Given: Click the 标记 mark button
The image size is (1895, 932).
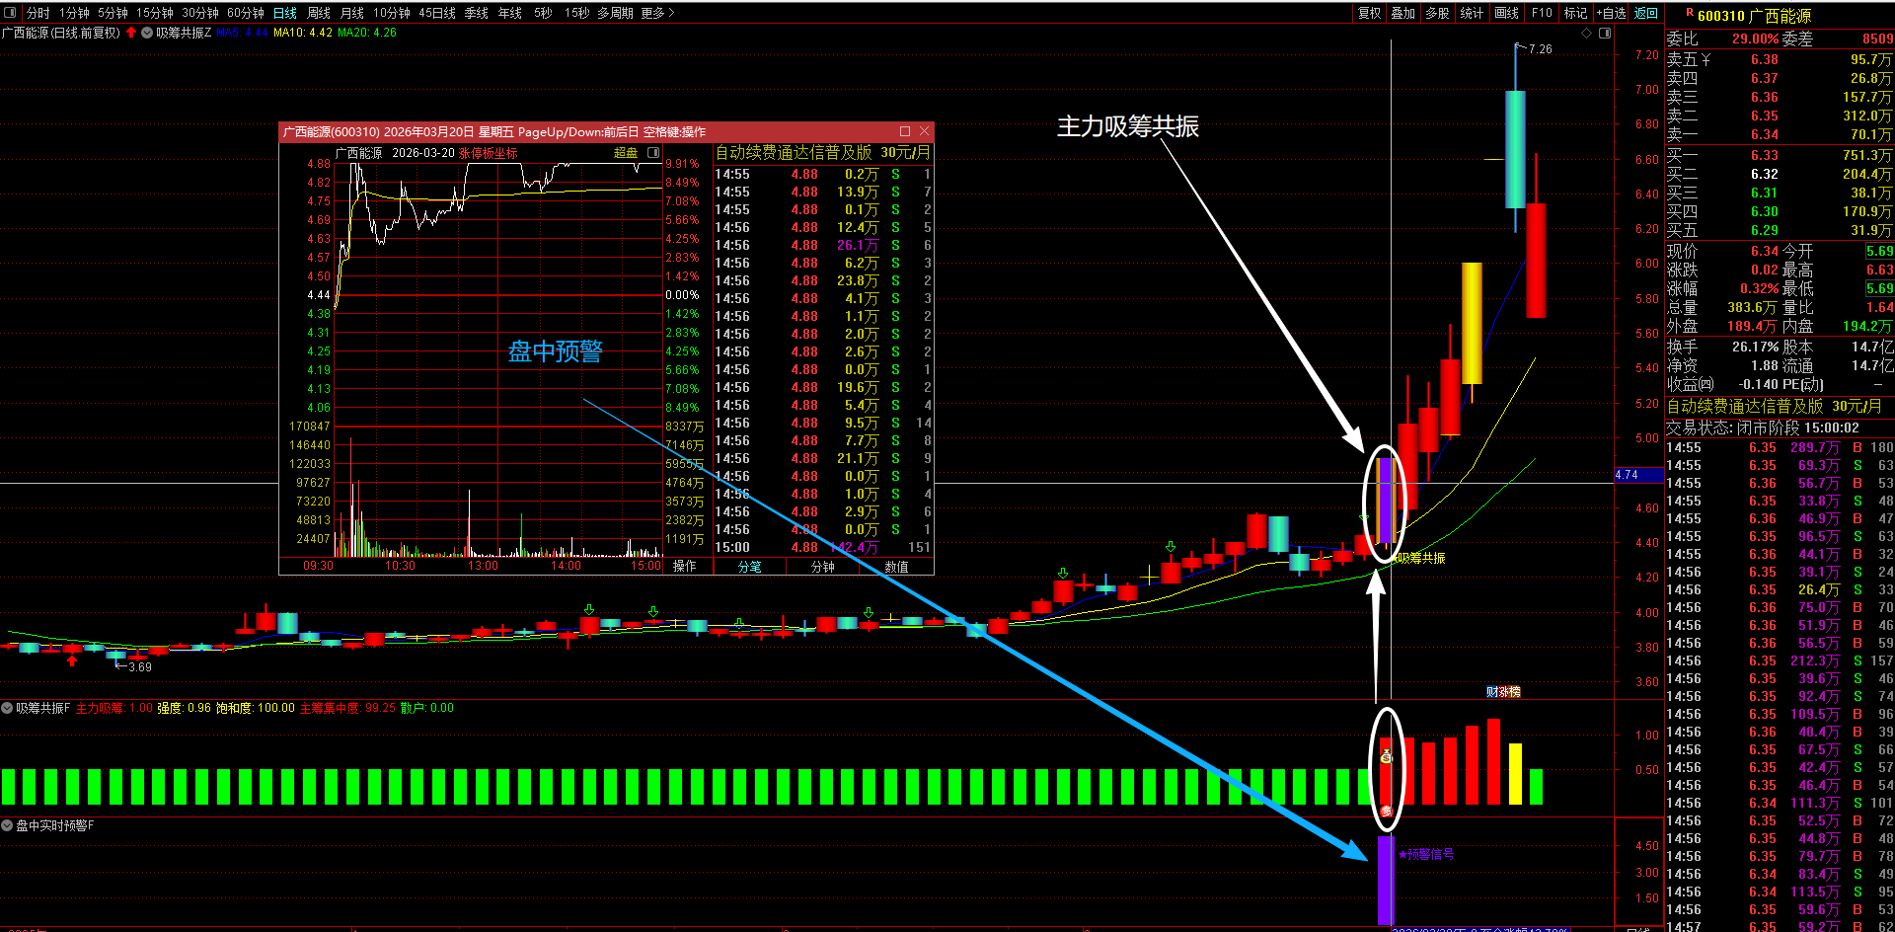Looking at the screenshot, I should click(1576, 13).
